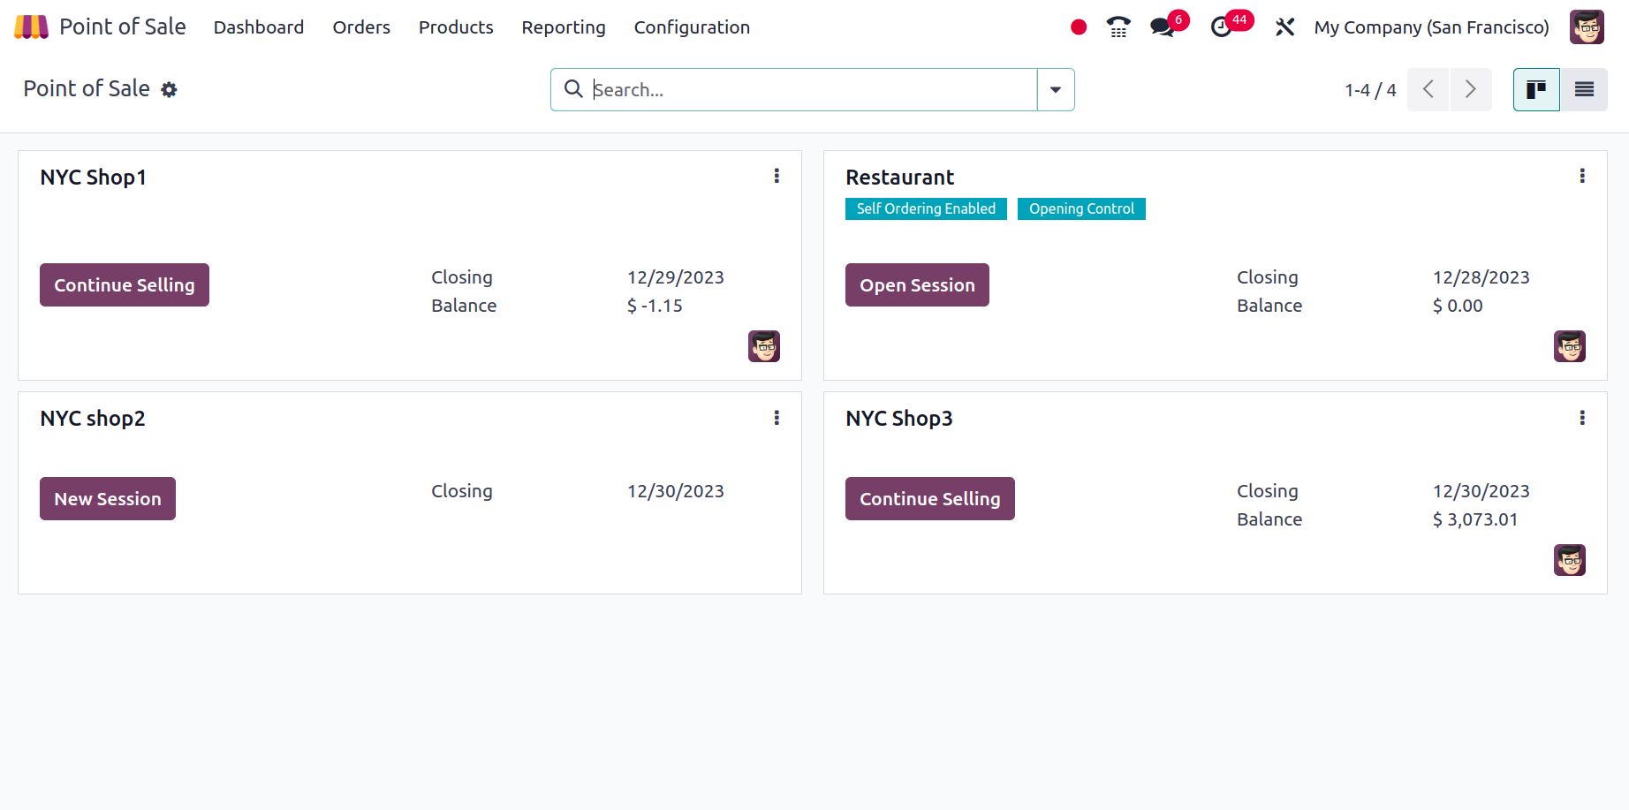Open the NYC Shop1 three-dot menu
The height and width of the screenshot is (810, 1629).
tap(777, 176)
